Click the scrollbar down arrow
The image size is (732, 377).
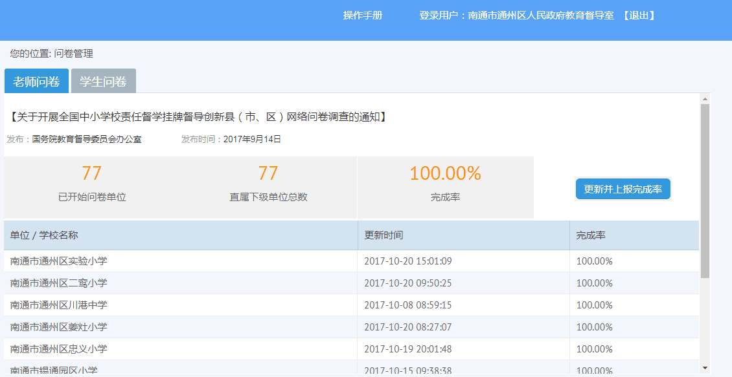[705, 368]
